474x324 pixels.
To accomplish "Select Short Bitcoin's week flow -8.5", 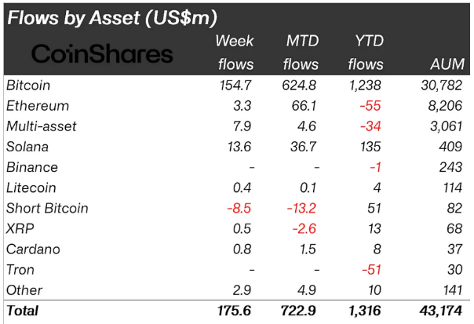I will point(236,208).
